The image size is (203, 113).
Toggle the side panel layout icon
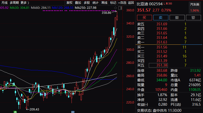point(120,8)
